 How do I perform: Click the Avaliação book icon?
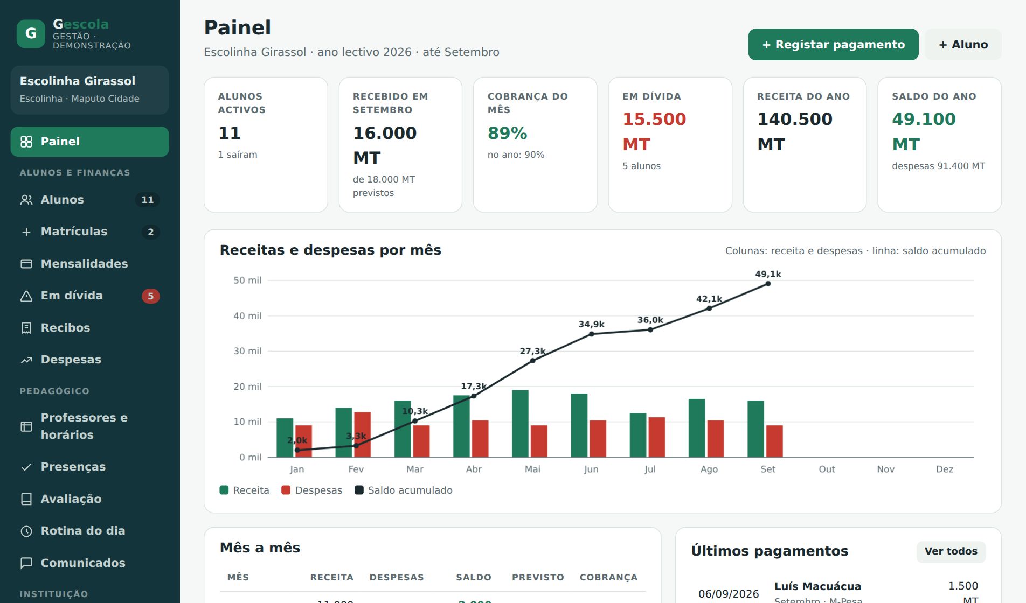(x=26, y=499)
